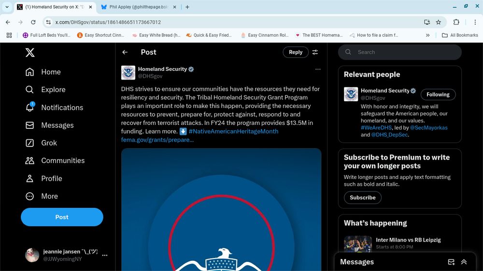Compose new message icon in Messages bar
Image resolution: width=483 pixels, height=271 pixels.
[x=451, y=262]
